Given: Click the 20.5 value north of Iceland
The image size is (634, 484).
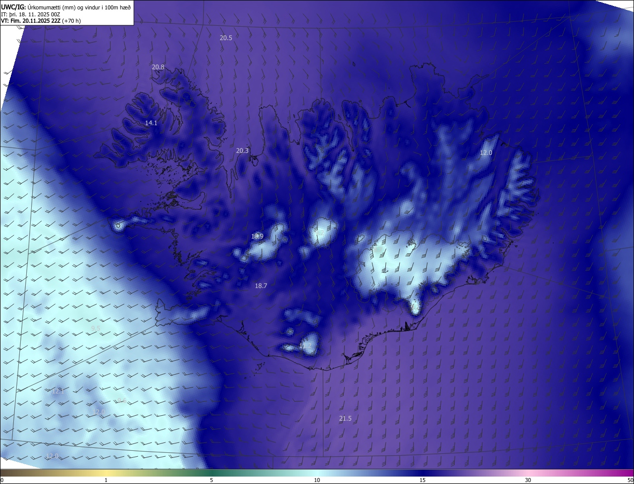Looking at the screenshot, I should point(226,38).
